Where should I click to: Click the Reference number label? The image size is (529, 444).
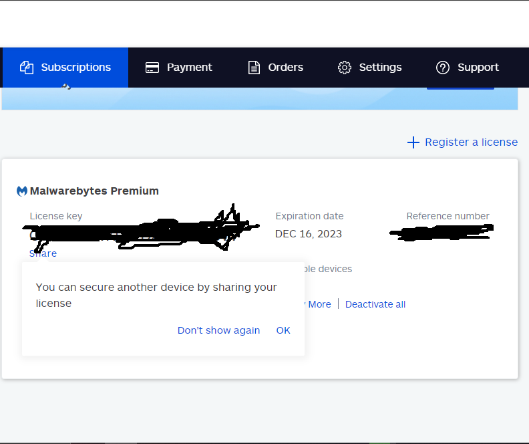click(x=448, y=216)
